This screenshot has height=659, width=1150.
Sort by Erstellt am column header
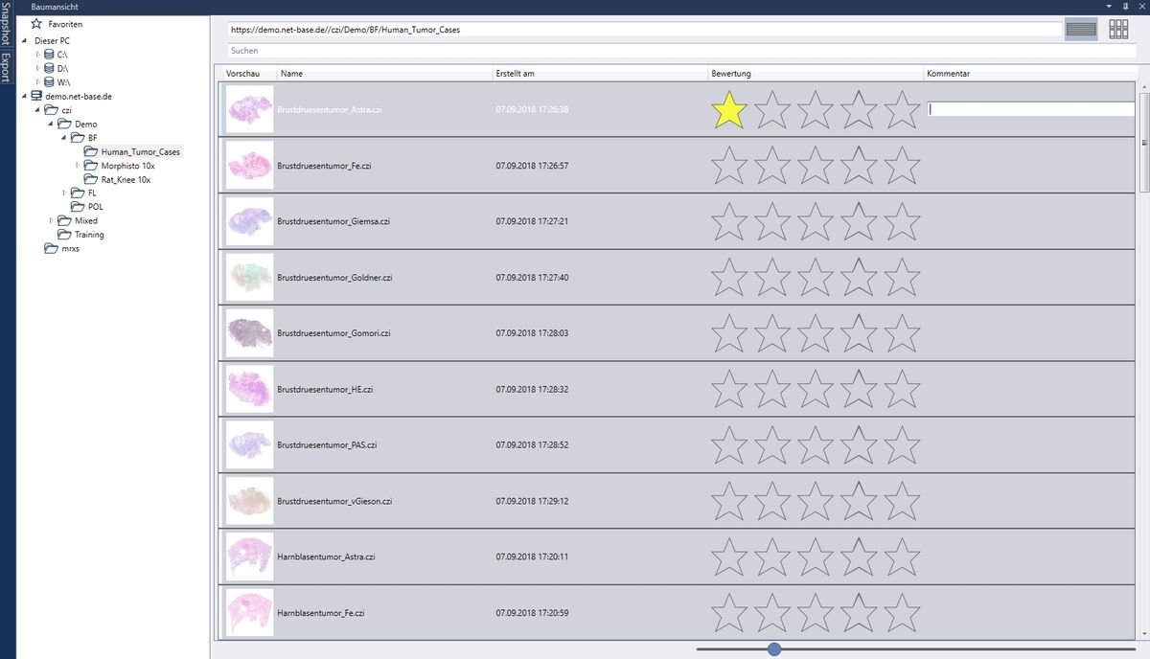point(600,74)
